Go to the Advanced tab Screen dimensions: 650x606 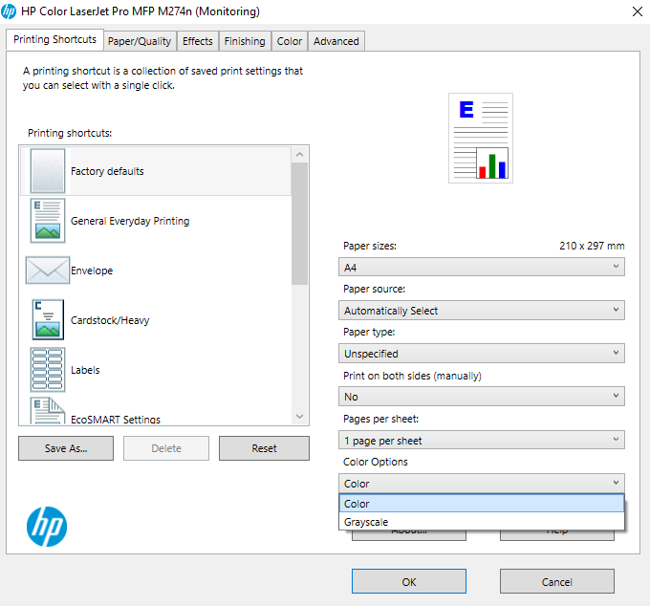[336, 41]
